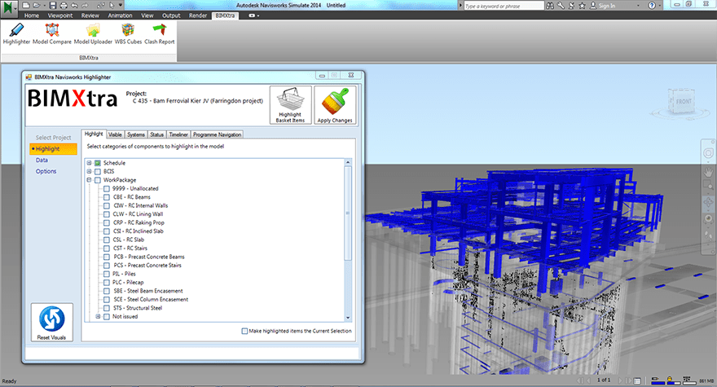
Task: Click the Help question mark icon
Action: pyautogui.click(x=652, y=6)
